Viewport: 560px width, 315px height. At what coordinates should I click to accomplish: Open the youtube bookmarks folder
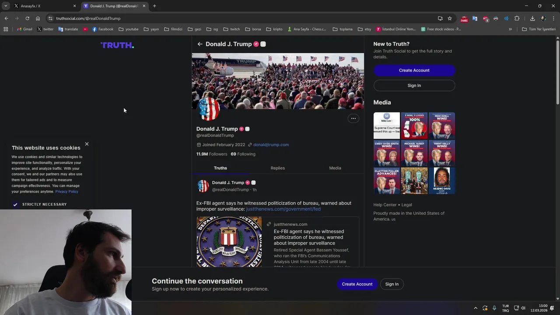click(129, 29)
